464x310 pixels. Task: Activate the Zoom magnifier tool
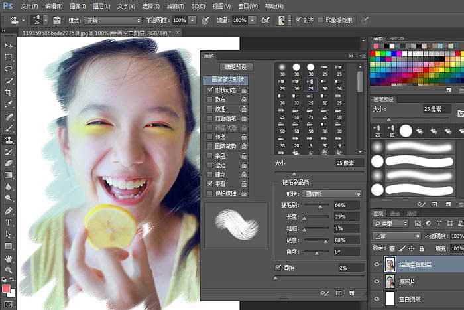(x=9, y=270)
